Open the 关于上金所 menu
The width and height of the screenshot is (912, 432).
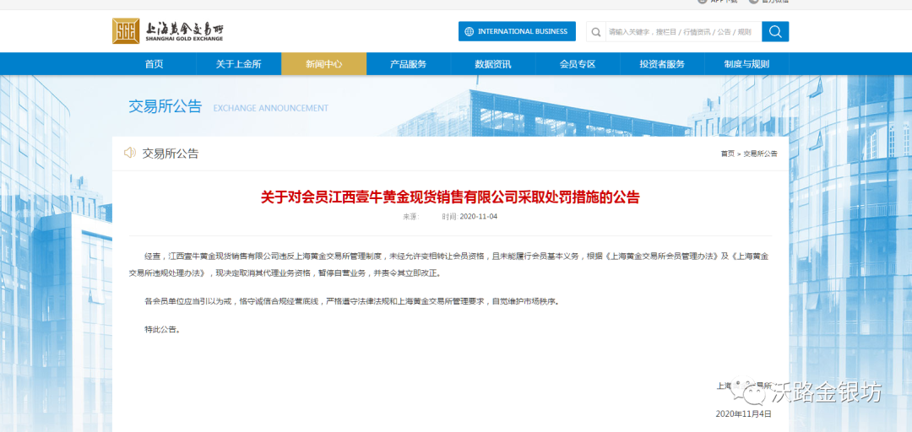[239, 64]
